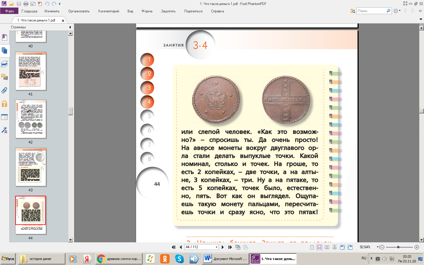This screenshot has width=424, height=265.
Task: Open the Организовать ribbon tab
Action: [x=79, y=11]
